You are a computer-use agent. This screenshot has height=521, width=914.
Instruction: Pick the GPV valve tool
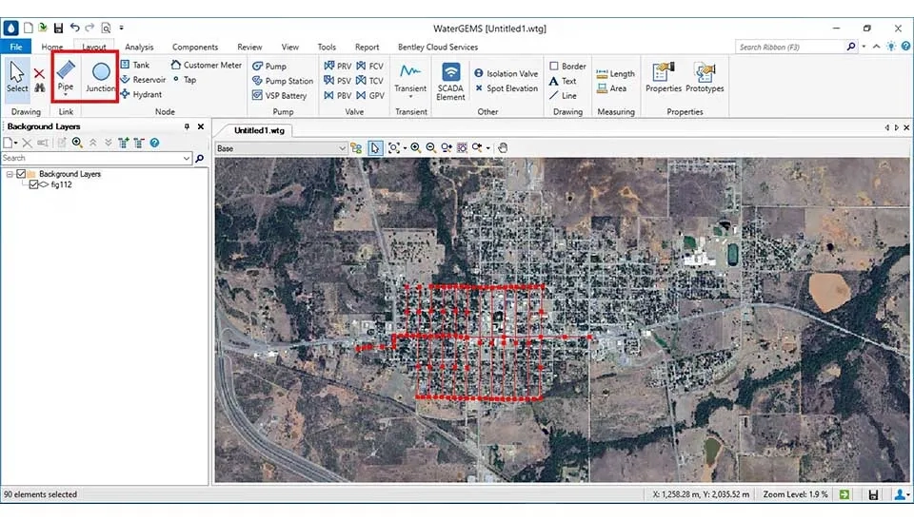tap(370, 95)
